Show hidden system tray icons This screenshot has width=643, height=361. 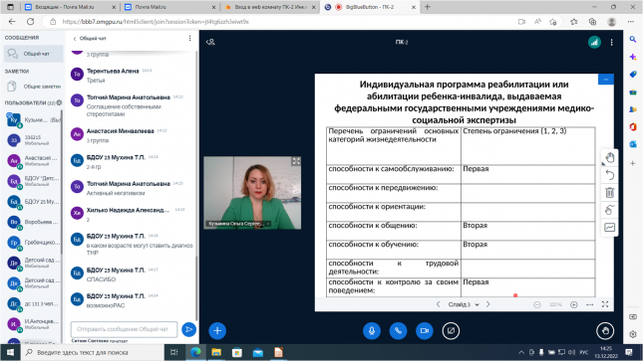pos(521,352)
